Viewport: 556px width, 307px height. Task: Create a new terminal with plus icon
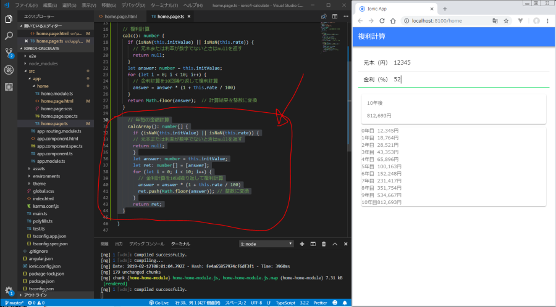[302, 244]
